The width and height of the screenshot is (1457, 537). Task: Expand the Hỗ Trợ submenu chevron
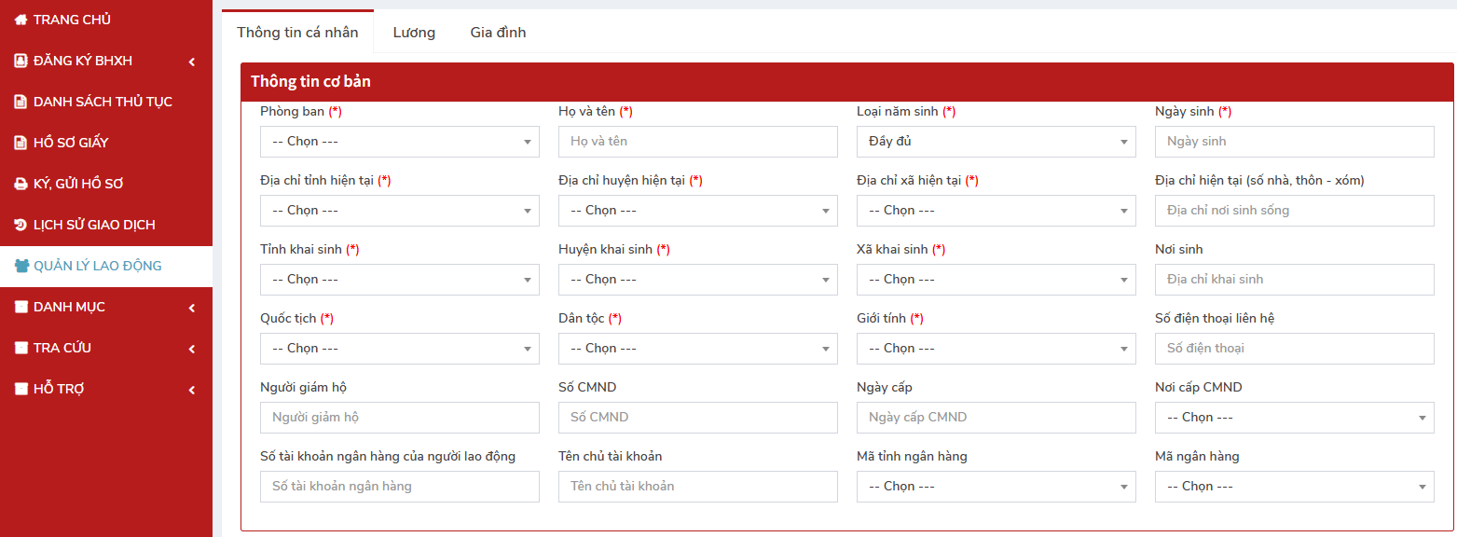tap(191, 390)
